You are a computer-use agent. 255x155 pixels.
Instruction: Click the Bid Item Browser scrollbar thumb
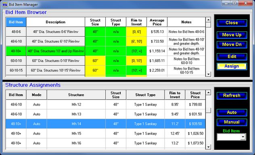pos(208,25)
